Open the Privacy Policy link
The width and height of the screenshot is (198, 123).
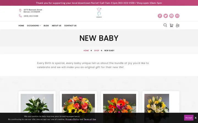pyautogui.click(x=72, y=119)
